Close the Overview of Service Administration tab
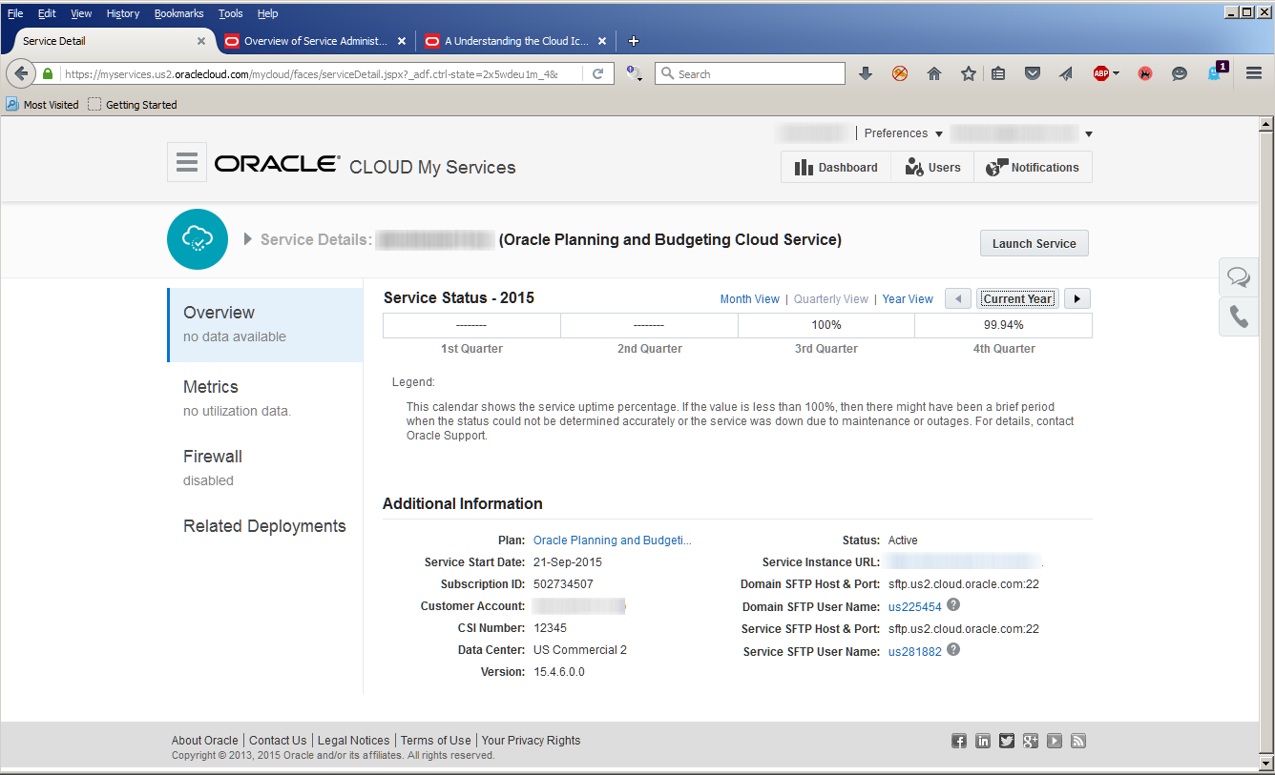The width and height of the screenshot is (1275, 775). coord(402,41)
